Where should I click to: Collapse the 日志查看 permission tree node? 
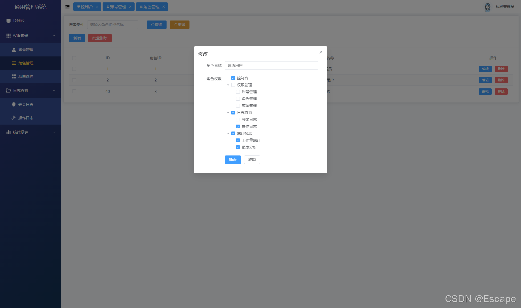tap(228, 112)
